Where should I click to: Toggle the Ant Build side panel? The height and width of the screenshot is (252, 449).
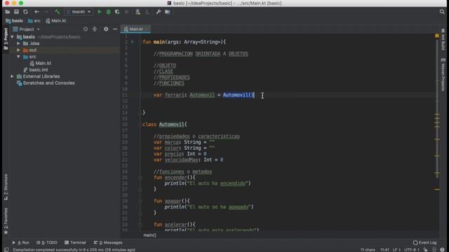click(443, 39)
